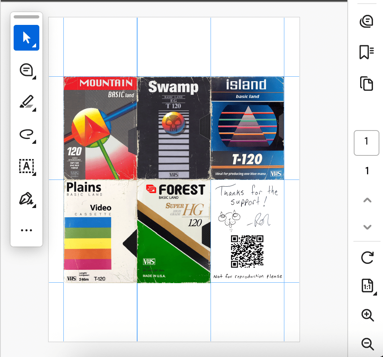This screenshot has width=383, height=357.
Task: Zoom in on the document
Action: [367, 315]
